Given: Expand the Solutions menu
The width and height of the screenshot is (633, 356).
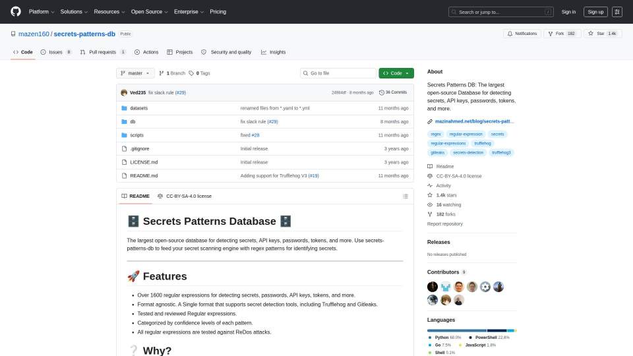Looking at the screenshot, I should coord(74,12).
